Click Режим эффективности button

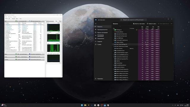click(164, 24)
